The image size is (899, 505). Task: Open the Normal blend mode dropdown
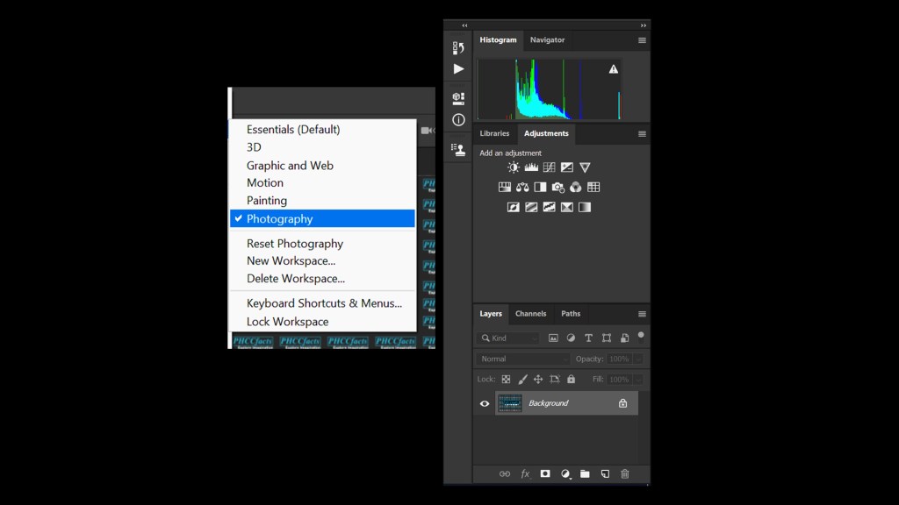click(523, 359)
